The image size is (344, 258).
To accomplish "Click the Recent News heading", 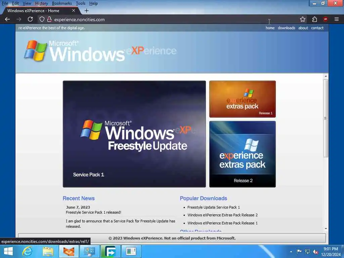I will 79,198.
